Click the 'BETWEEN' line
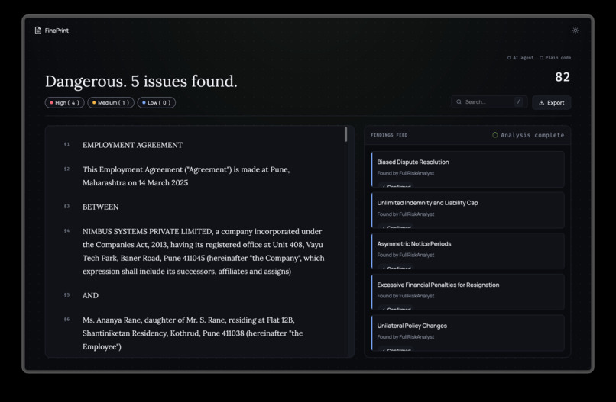 [x=101, y=207]
